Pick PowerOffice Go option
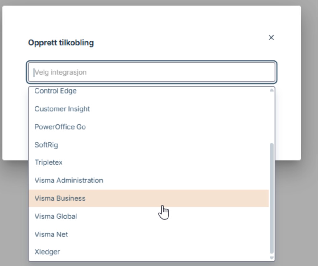This screenshot has width=318, height=266. 60,127
